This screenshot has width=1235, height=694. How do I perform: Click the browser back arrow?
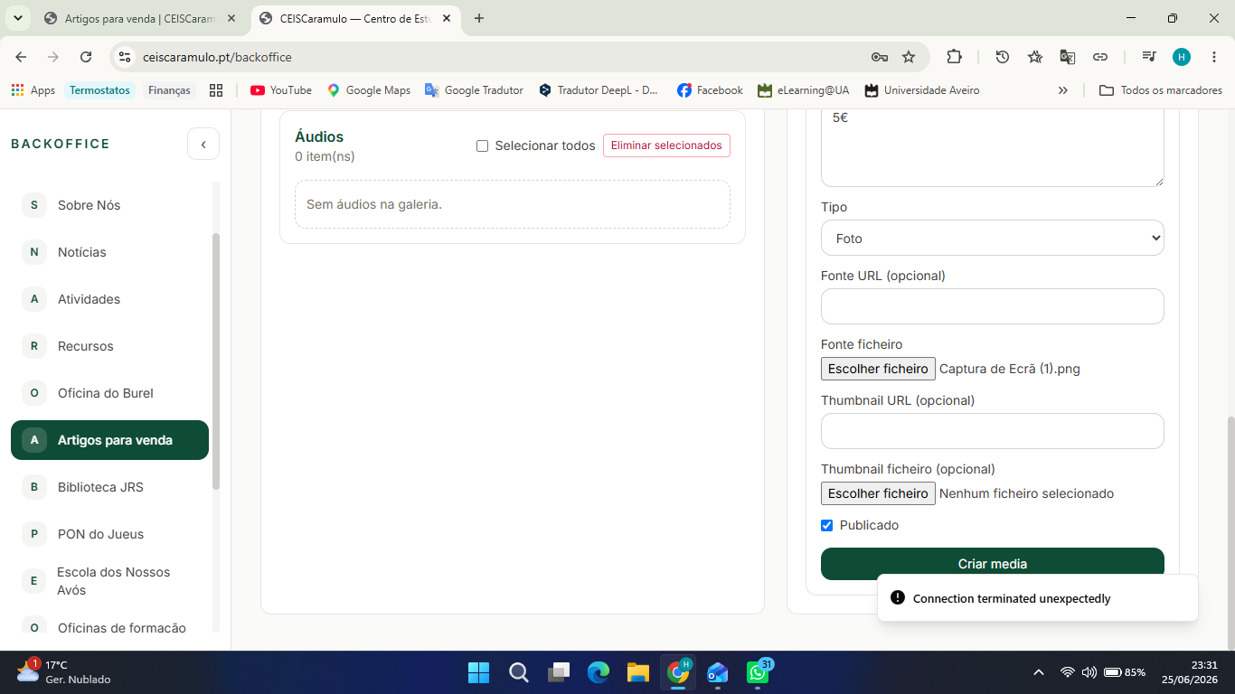point(21,57)
